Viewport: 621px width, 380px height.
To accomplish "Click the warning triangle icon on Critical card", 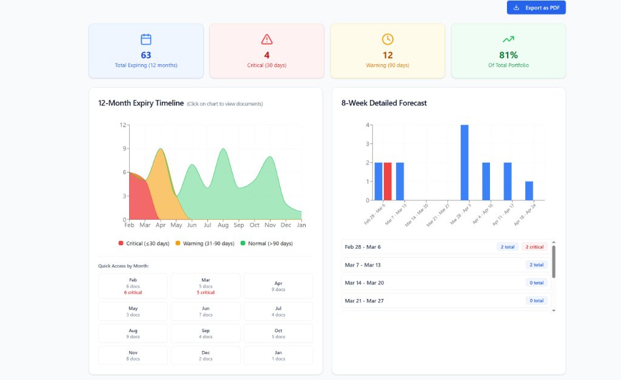I will point(267,39).
